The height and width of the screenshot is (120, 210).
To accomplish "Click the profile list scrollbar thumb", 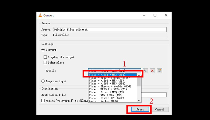I will (139, 82).
